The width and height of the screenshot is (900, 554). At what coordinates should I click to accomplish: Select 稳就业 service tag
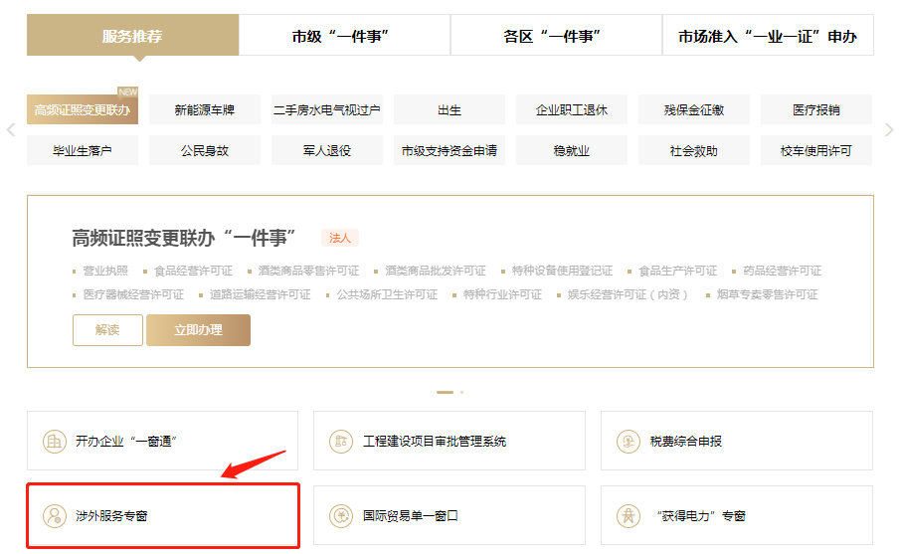pyautogui.click(x=571, y=150)
